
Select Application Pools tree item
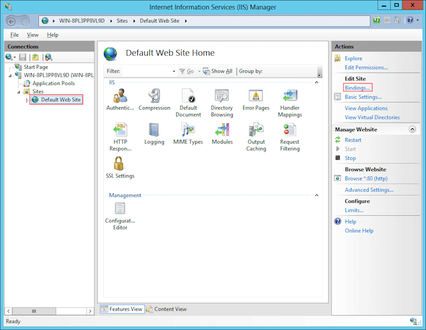pyautogui.click(x=54, y=83)
